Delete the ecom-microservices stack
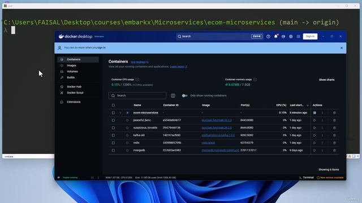Viewport: 362px width, 203px height. tap(334, 113)
